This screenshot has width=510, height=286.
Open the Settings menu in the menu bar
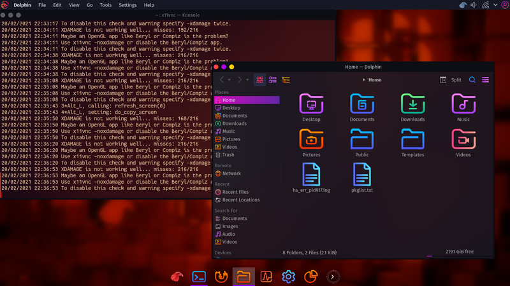[127, 5]
